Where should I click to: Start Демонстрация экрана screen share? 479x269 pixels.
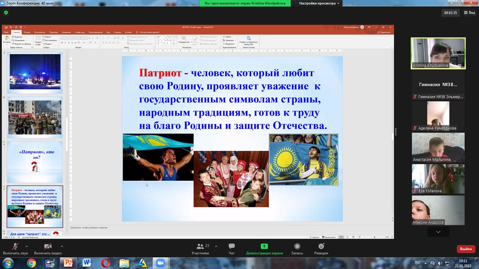pos(264,249)
